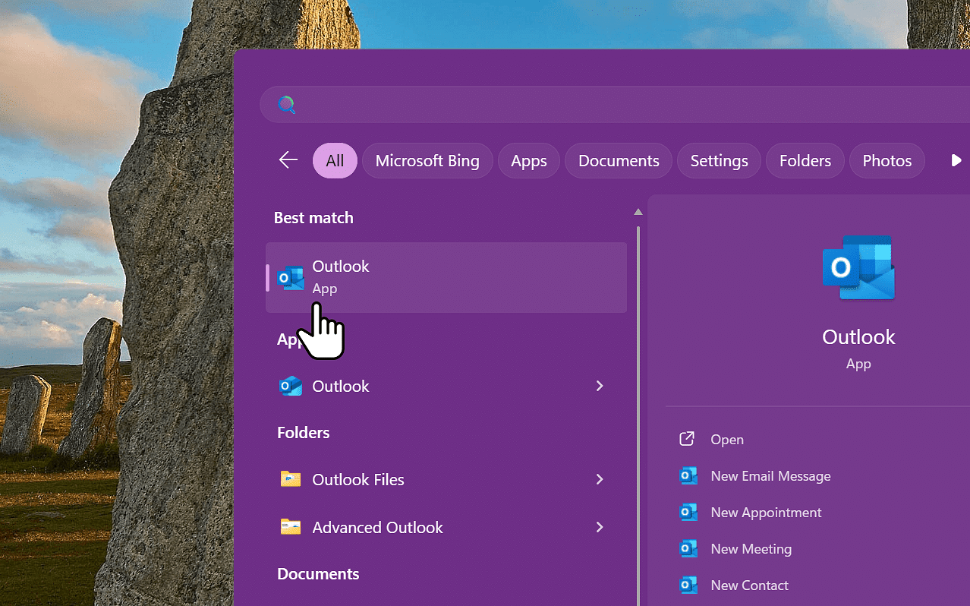Screen dimensions: 970x606
Task: Click the Advanced Outlook folder icon
Action: pyautogui.click(x=290, y=527)
